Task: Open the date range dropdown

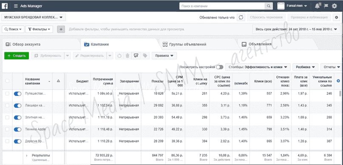Action: pos(296,29)
